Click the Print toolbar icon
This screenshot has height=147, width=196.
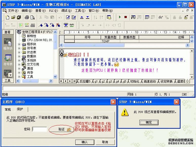[27, 17]
